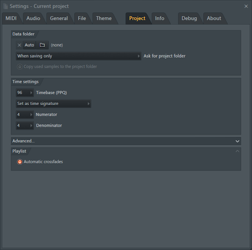
Task: Click the Numerator arrow icon
Action: pos(31,114)
